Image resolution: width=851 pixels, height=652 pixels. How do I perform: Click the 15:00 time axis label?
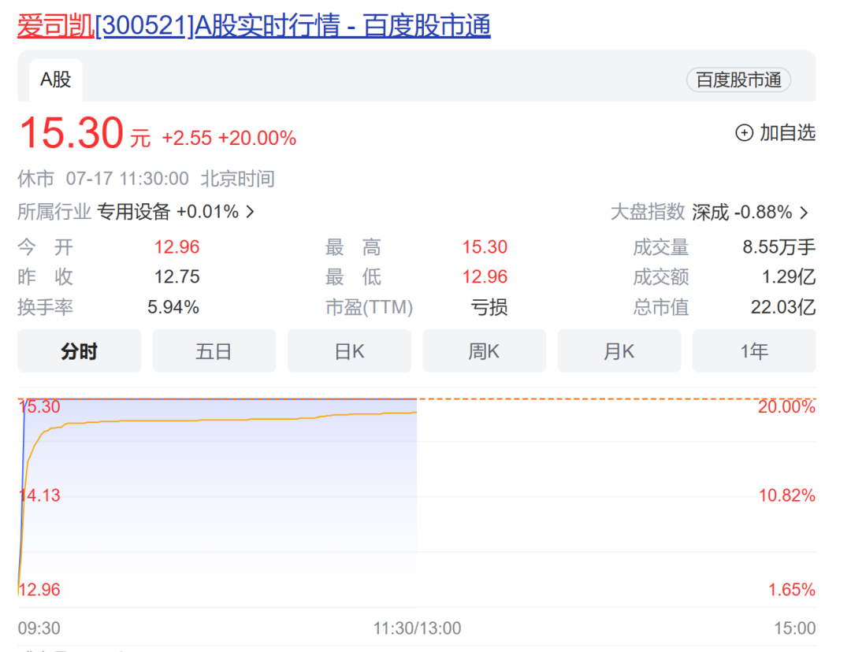pyautogui.click(x=794, y=628)
